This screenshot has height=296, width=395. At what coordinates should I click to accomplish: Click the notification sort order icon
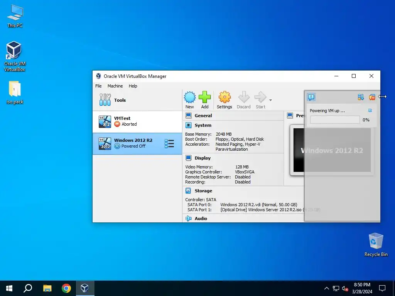361,97
